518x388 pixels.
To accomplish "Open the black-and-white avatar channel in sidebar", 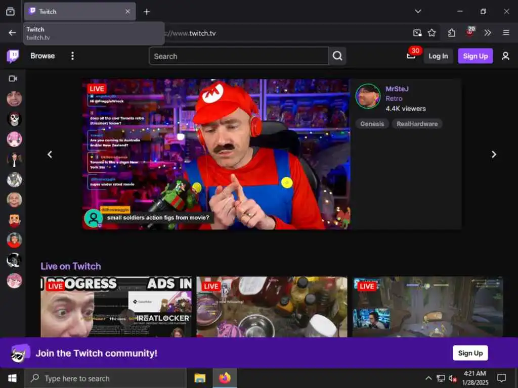I will [x=14, y=261].
